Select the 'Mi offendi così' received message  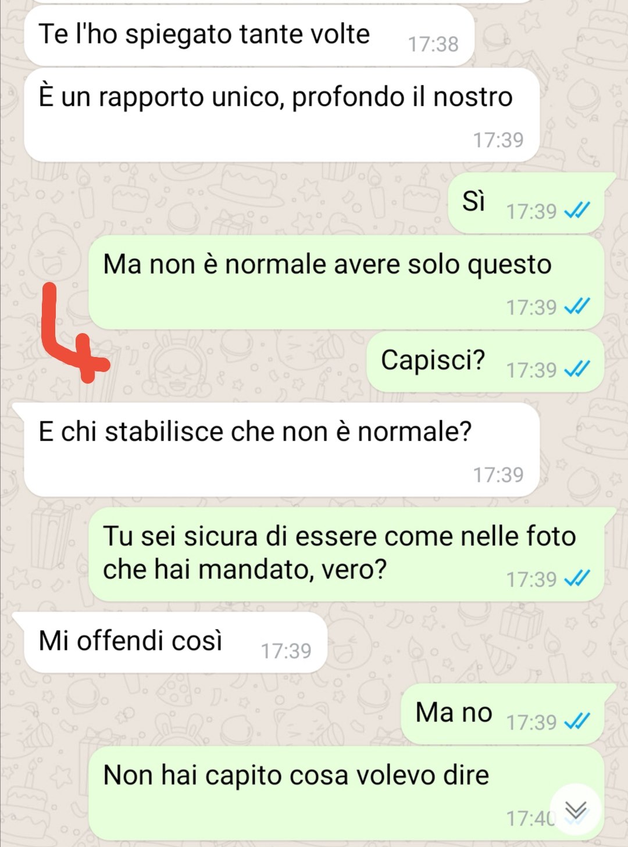(170, 642)
